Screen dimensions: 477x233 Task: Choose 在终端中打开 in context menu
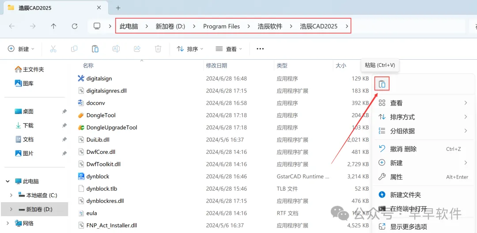tap(423, 209)
